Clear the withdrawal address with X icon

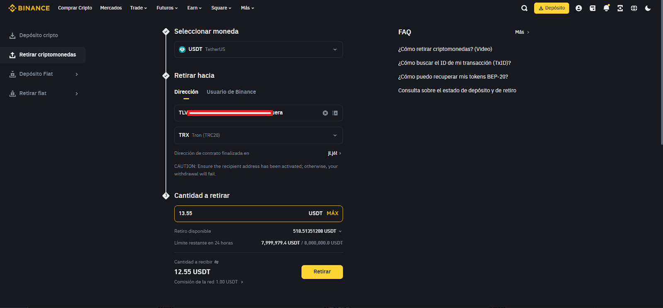coord(325,113)
